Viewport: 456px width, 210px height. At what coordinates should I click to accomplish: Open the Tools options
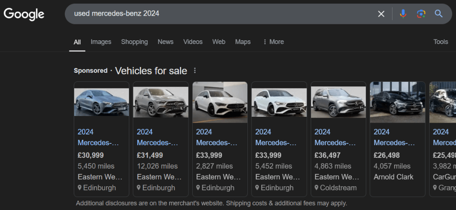tap(440, 42)
